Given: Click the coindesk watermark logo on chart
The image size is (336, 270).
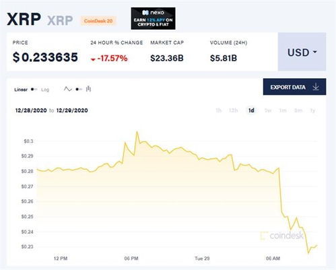Looking at the screenshot, I should point(282,236).
